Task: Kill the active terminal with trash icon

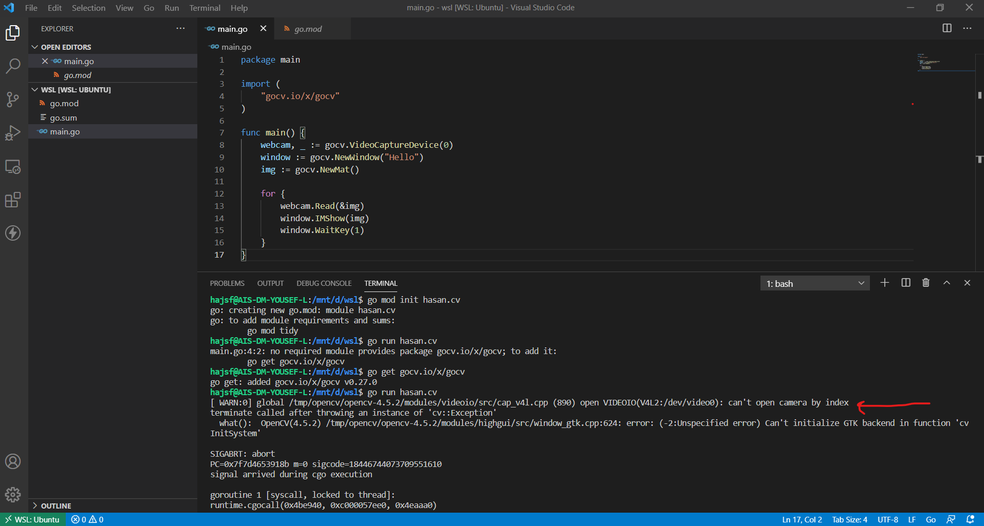Action: (x=925, y=282)
